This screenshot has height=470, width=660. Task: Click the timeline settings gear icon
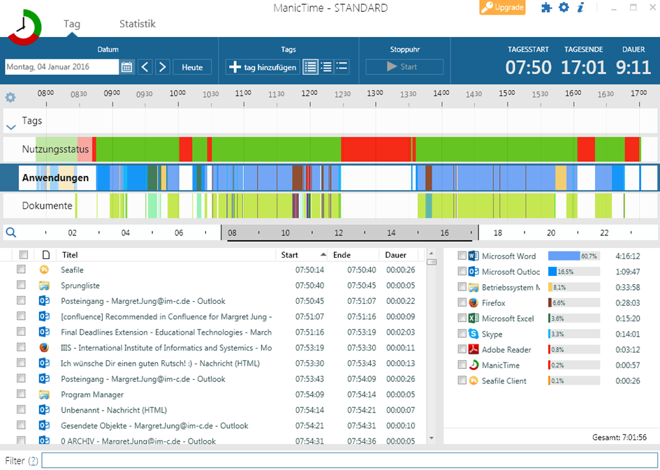pyautogui.click(x=10, y=98)
